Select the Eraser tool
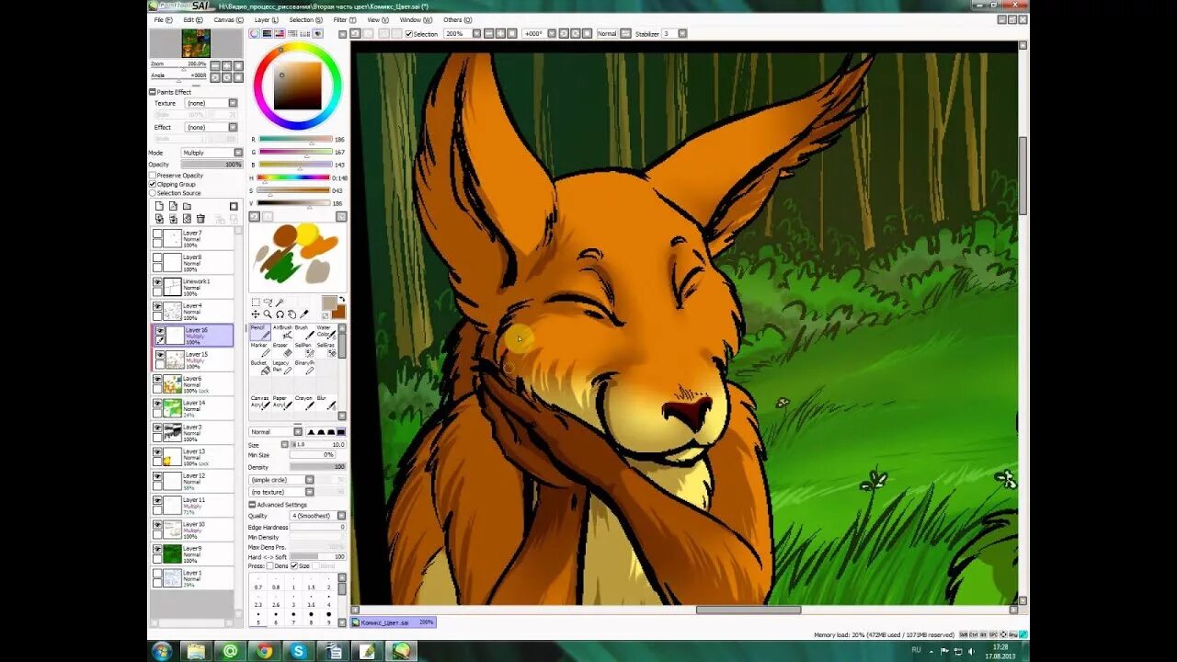1177x662 pixels. pos(281,349)
